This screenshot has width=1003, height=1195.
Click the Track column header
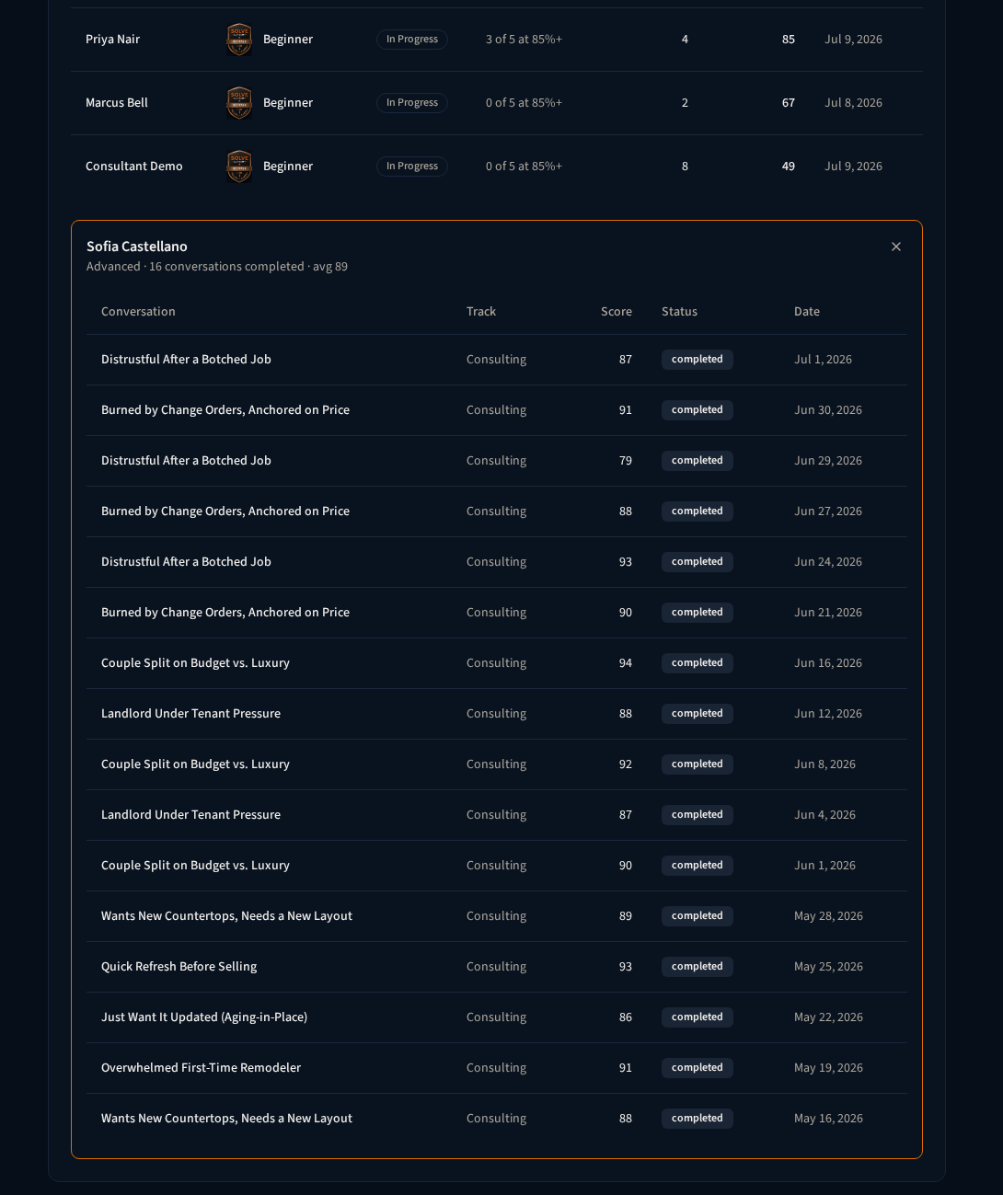point(481,312)
